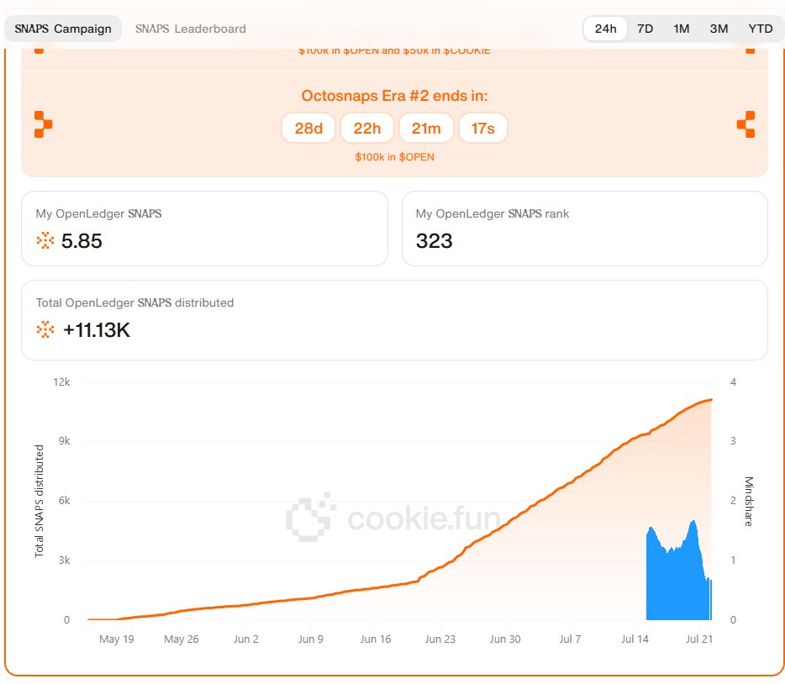Select the 24h time range
This screenshot has width=785, height=684.
pyautogui.click(x=605, y=29)
